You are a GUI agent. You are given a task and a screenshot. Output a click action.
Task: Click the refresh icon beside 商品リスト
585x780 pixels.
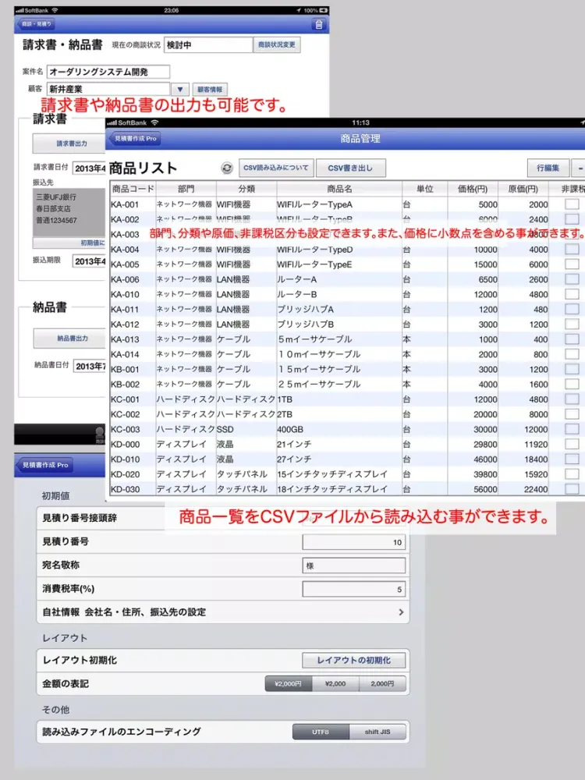pyautogui.click(x=227, y=168)
